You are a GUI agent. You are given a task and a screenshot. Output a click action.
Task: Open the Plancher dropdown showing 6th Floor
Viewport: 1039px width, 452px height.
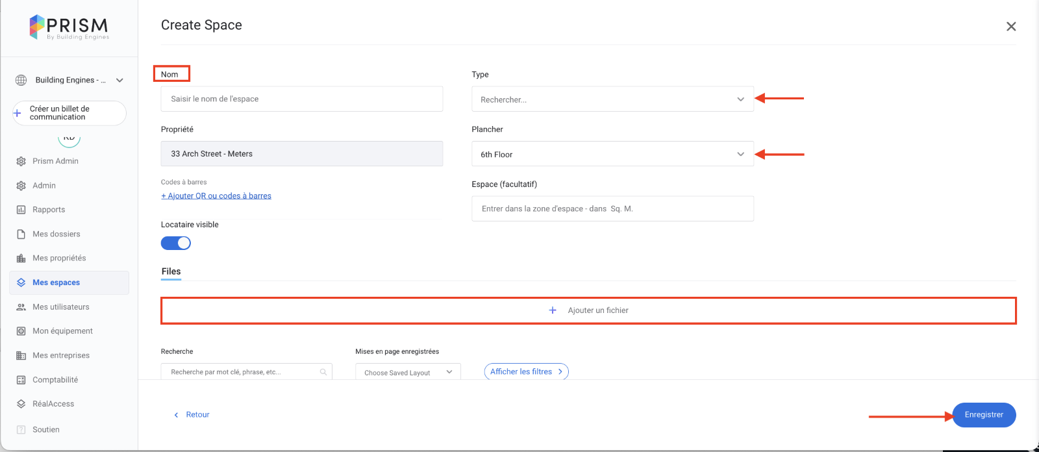(x=612, y=155)
